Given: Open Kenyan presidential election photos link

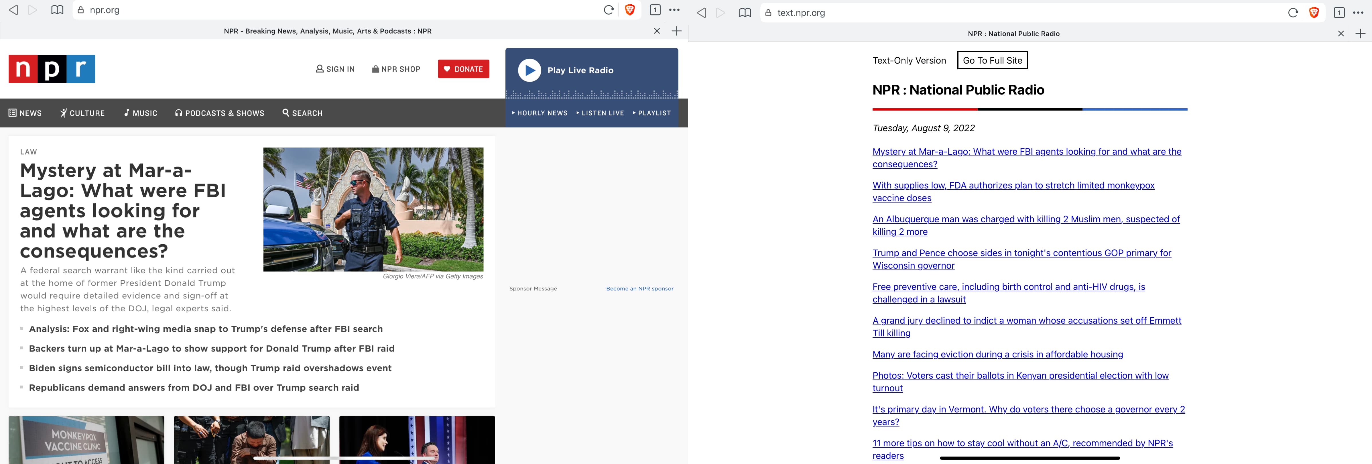Looking at the screenshot, I should tap(1020, 382).
